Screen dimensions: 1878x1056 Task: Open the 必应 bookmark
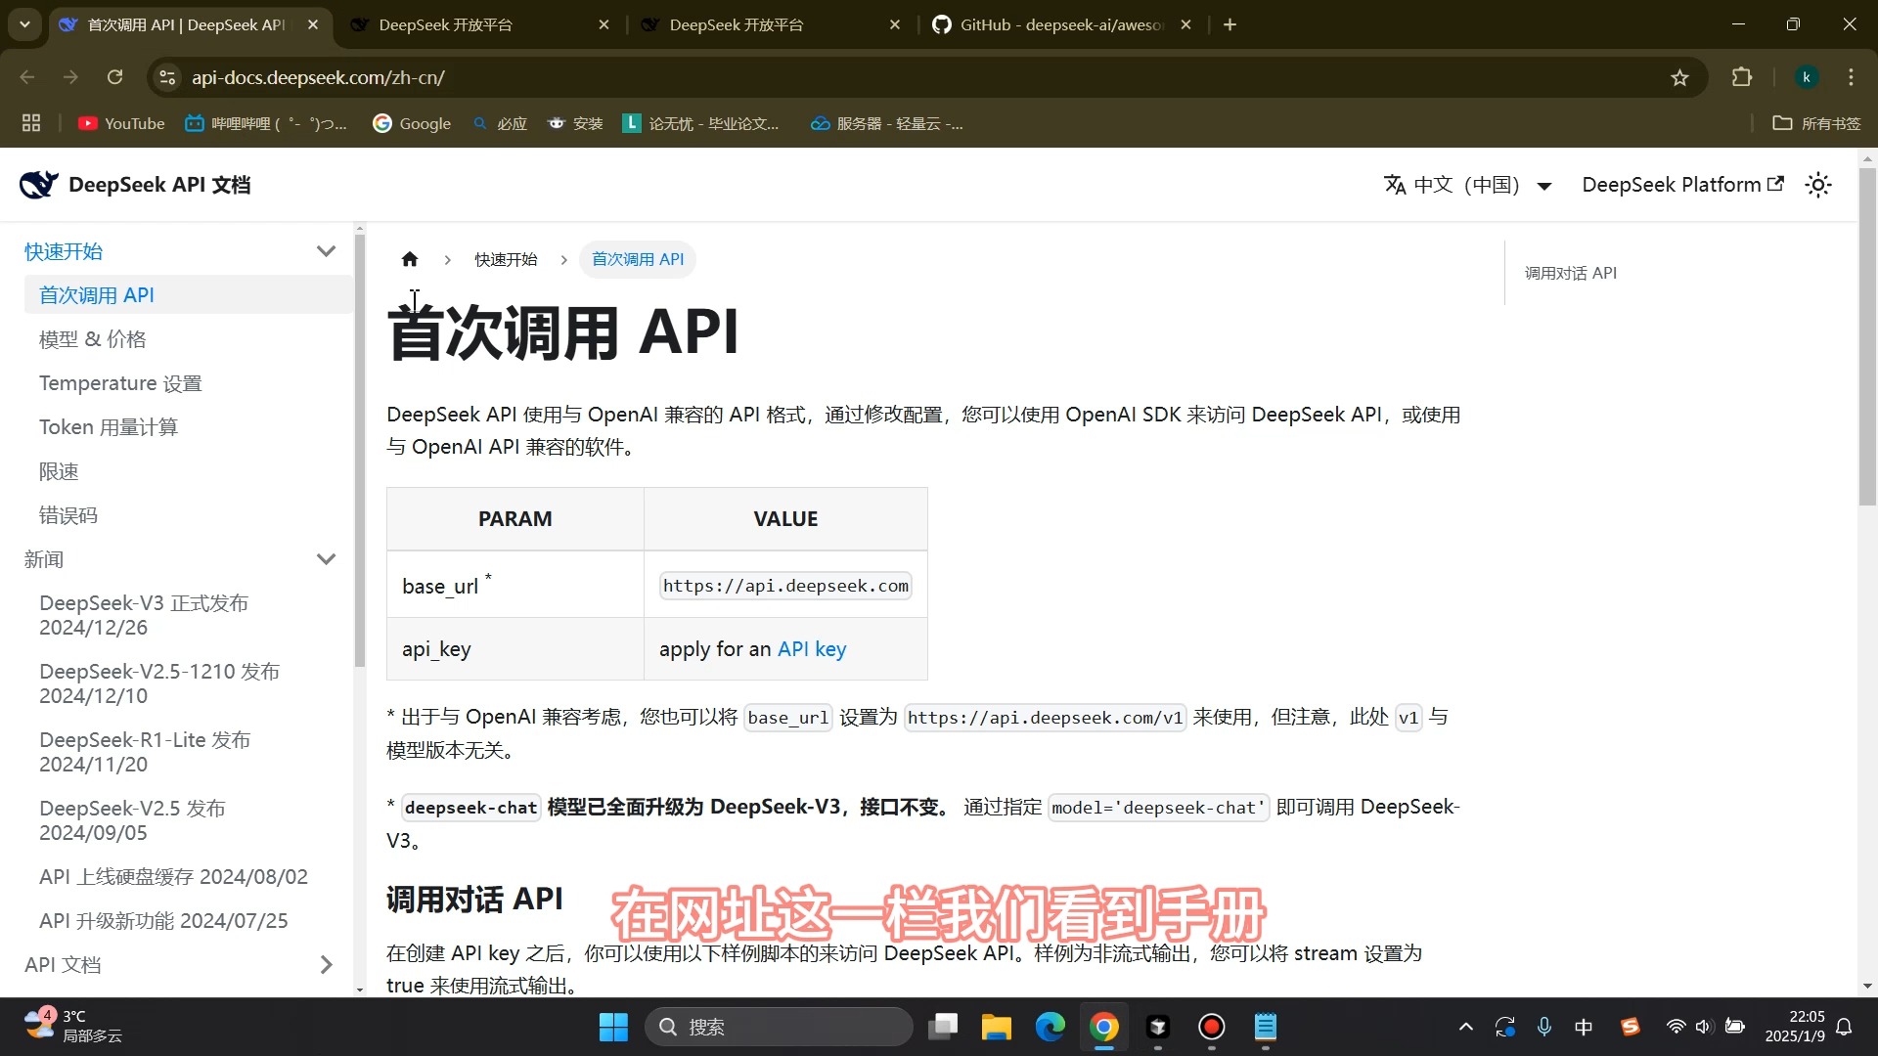[499, 123]
